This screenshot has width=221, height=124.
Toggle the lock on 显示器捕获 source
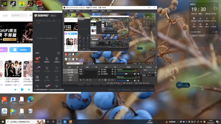pyautogui.click(x=115, y=74)
